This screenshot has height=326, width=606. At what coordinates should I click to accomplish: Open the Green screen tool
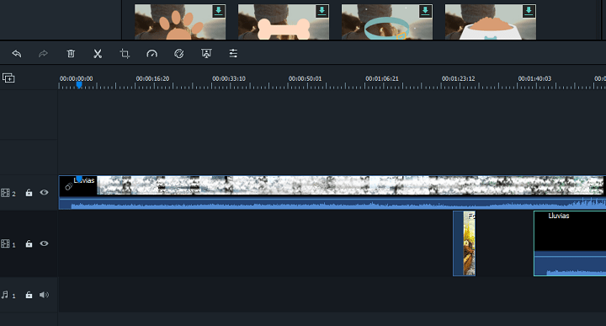(206, 53)
